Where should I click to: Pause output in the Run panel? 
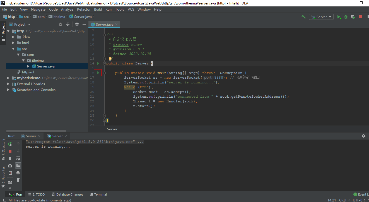10,158
